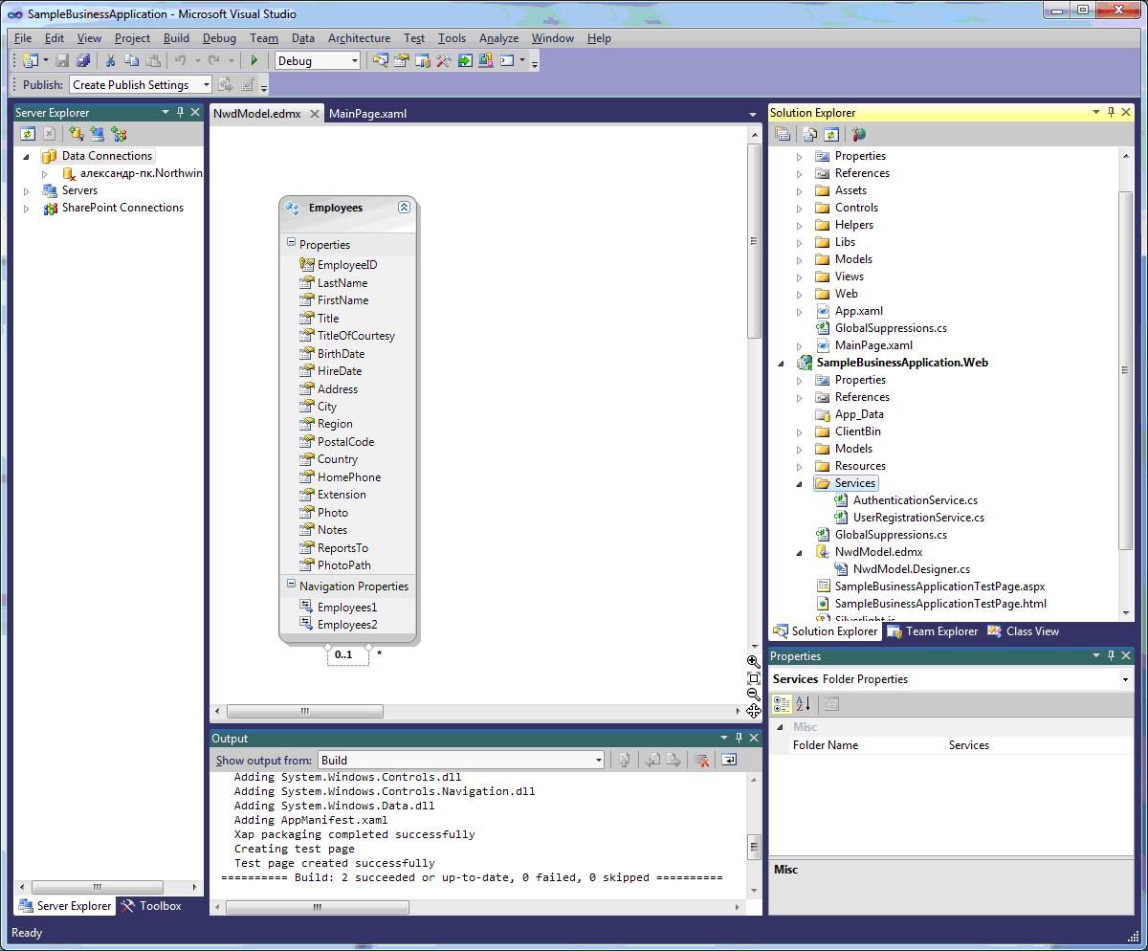The image size is (1148, 951).
Task: Switch to Toolbox tab at bottom
Action: (151, 905)
